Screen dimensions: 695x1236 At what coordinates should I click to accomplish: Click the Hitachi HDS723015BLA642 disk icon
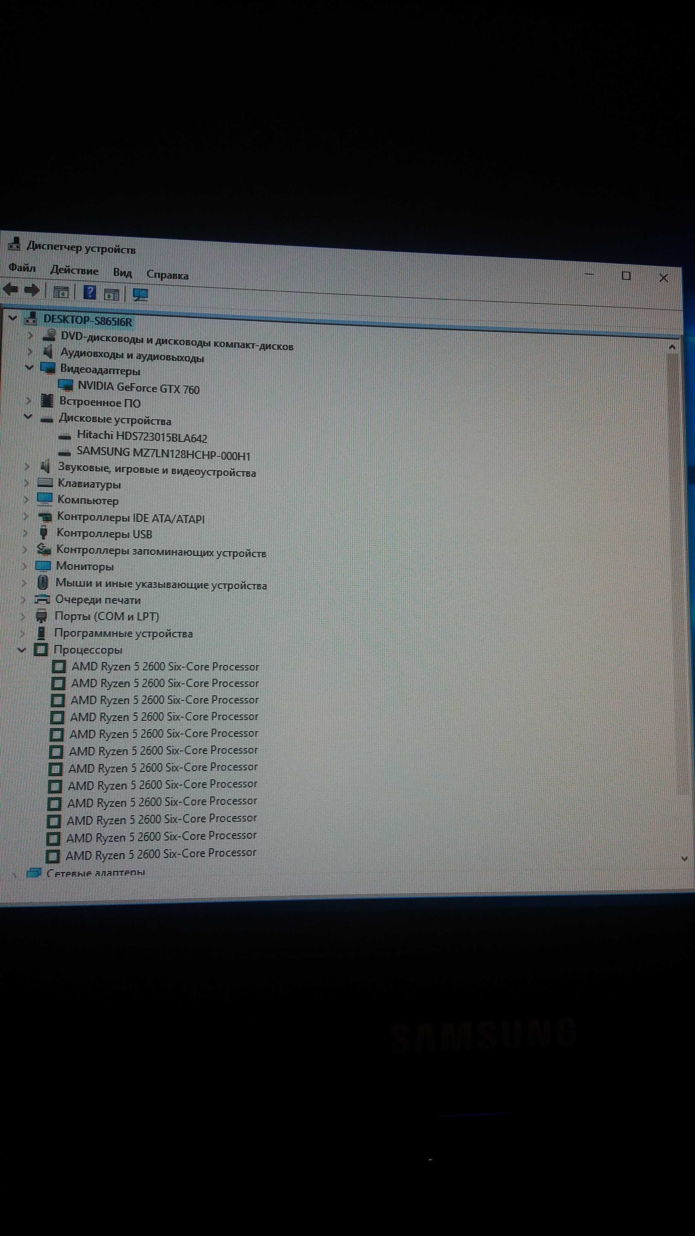pyautogui.click(x=64, y=436)
